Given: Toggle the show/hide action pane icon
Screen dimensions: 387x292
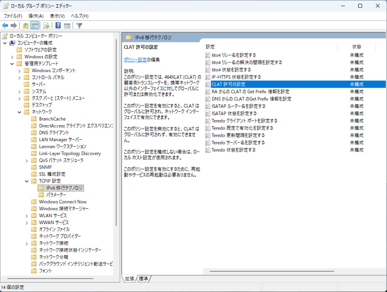Looking at the screenshot, I should (67, 25).
